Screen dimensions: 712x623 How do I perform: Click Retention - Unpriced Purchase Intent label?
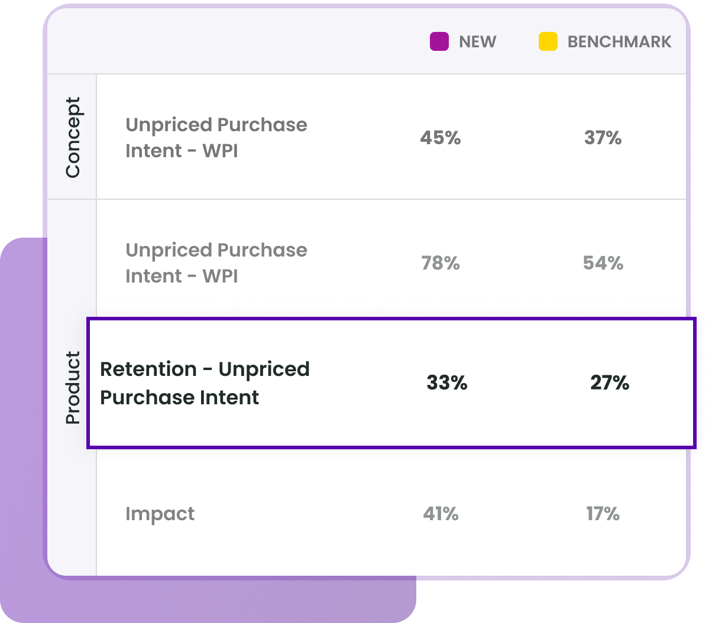coord(205,383)
